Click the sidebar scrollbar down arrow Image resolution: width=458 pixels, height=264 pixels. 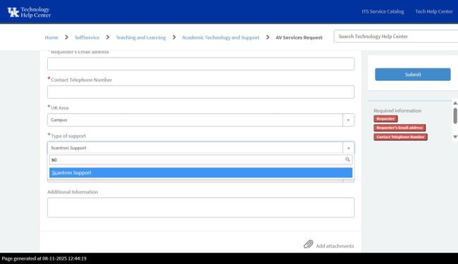(x=455, y=137)
